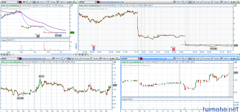Click zoom-out icon under daily chart
Screen dimensions: 240x112
tap(7, 54)
